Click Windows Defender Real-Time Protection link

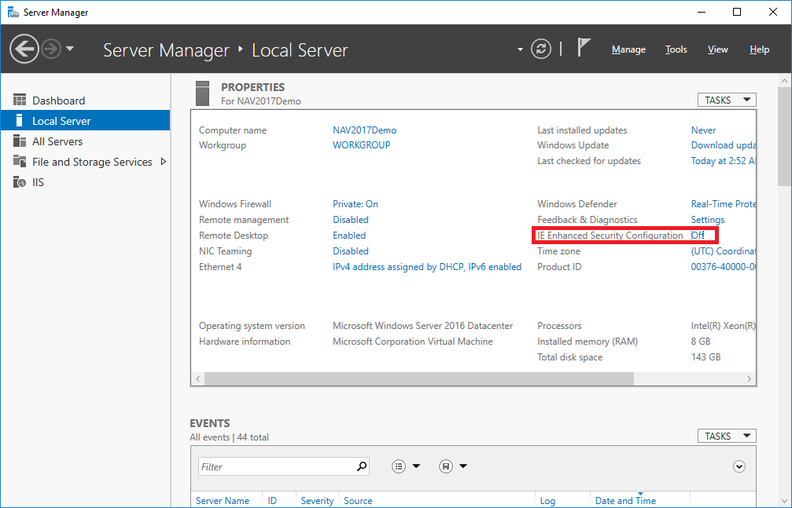(x=724, y=204)
